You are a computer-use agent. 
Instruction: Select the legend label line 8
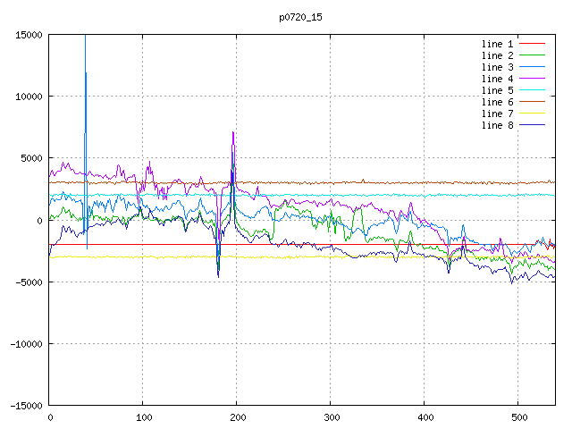(497, 125)
